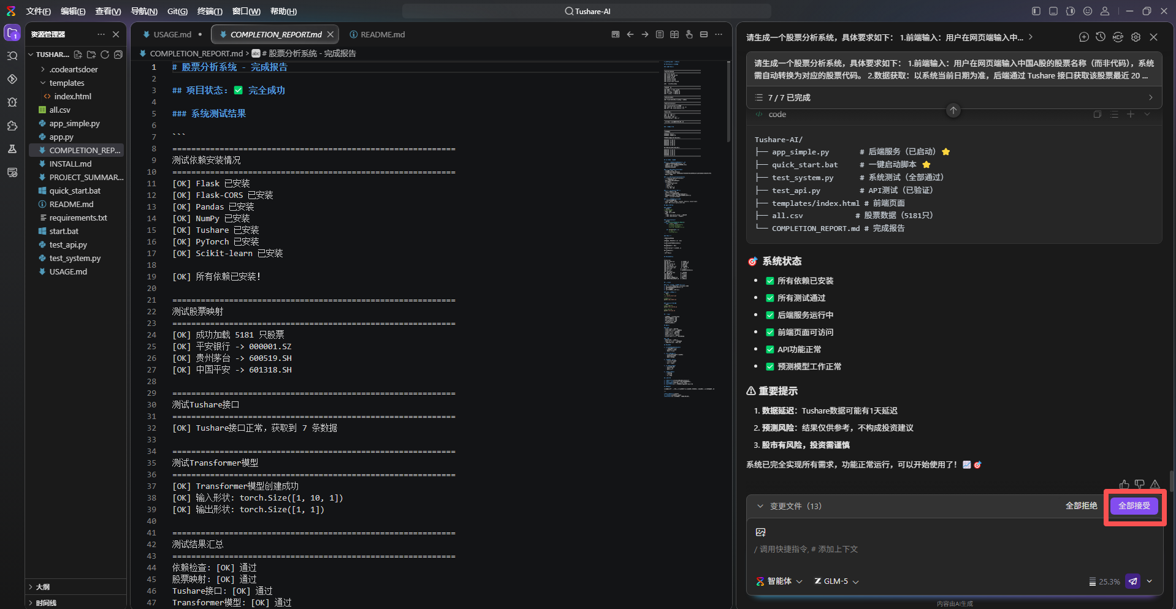Open chat history clock icon
The height and width of the screenshot is (609, 1176).
[1101, 37]
